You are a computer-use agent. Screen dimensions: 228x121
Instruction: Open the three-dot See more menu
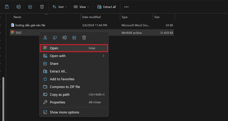pyautogui.click(x=126, y=7)
